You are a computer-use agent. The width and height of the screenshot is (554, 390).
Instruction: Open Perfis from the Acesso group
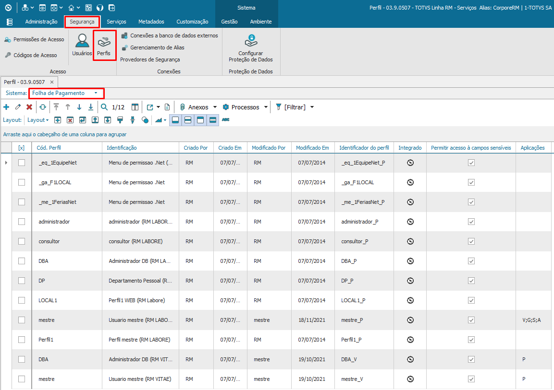[x=104, y=45]
